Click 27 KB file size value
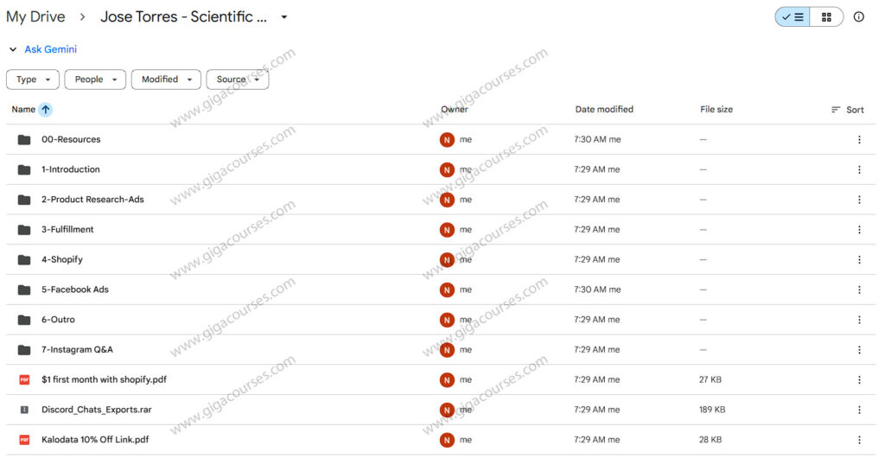This screenshot has width=885, height=471. pyautogui.click(x=710, y=379)
